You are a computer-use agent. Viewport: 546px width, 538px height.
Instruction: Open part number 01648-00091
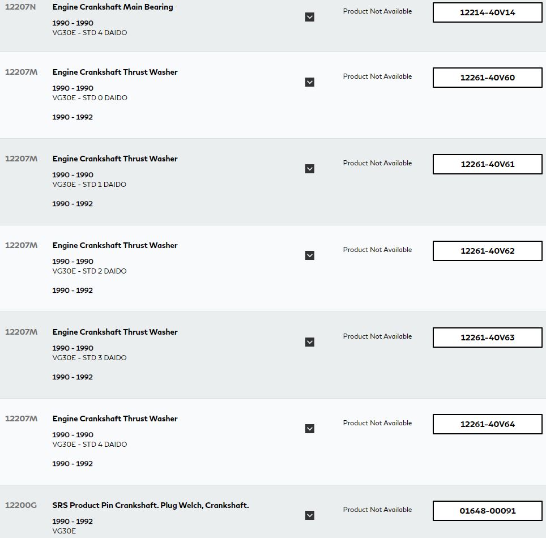[488, 511]
